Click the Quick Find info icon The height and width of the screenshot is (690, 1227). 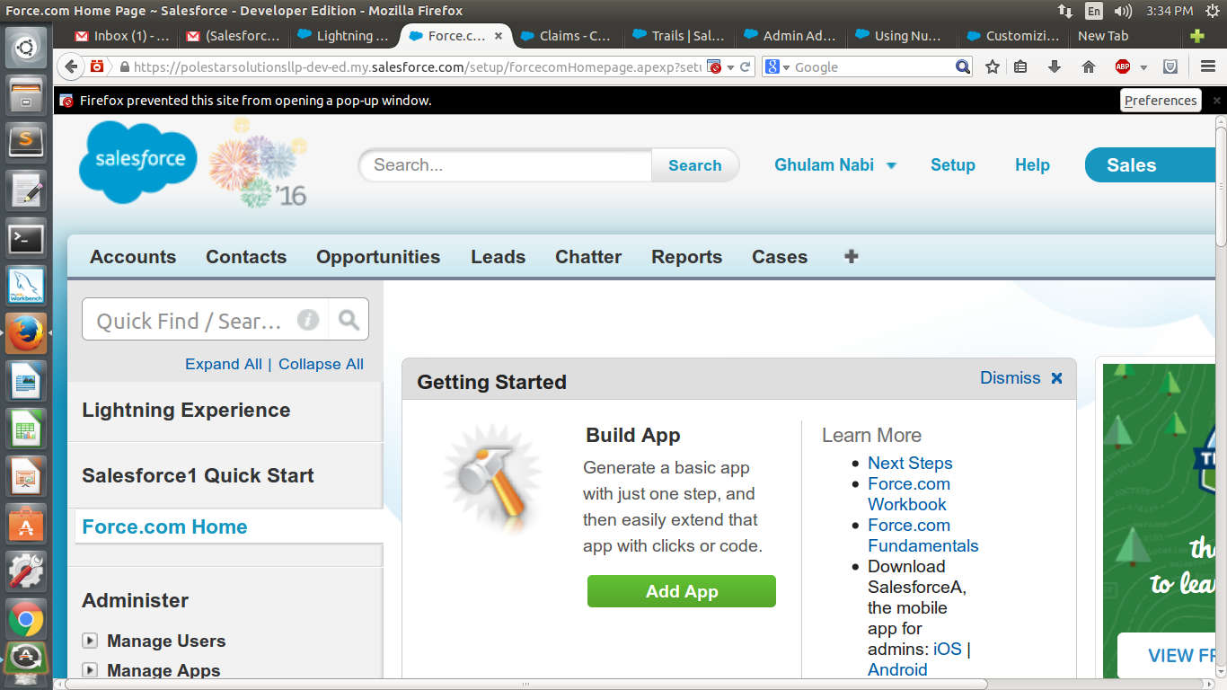[x=308, y=320]
